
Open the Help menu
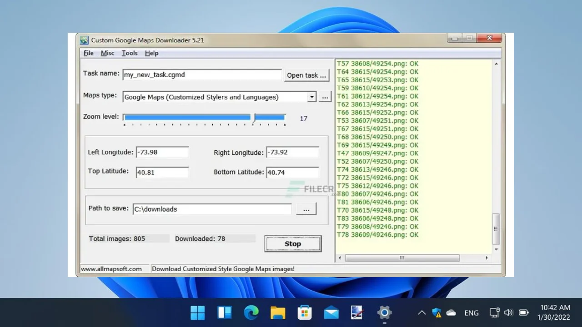click(152, 53)
